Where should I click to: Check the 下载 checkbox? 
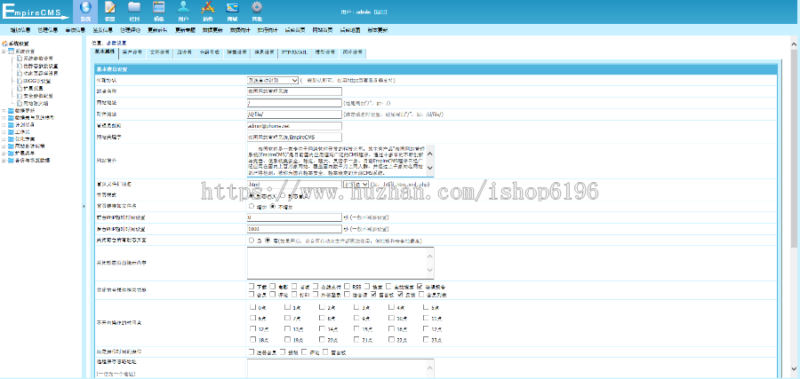251,287
